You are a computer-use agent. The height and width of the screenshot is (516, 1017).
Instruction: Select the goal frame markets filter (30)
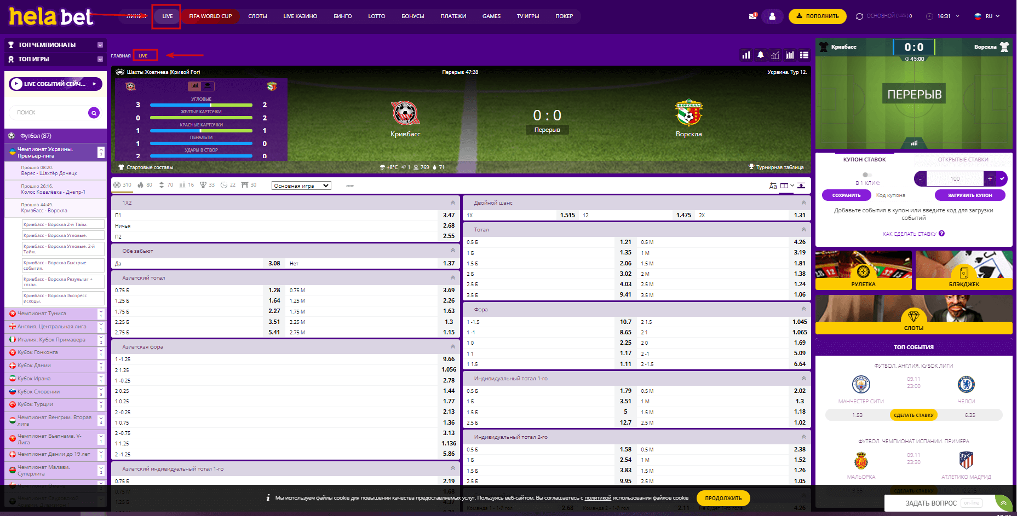point(249,185)
